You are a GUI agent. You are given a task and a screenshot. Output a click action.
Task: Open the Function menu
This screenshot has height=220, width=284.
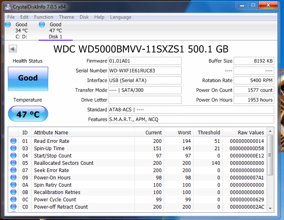coord(43,17)
